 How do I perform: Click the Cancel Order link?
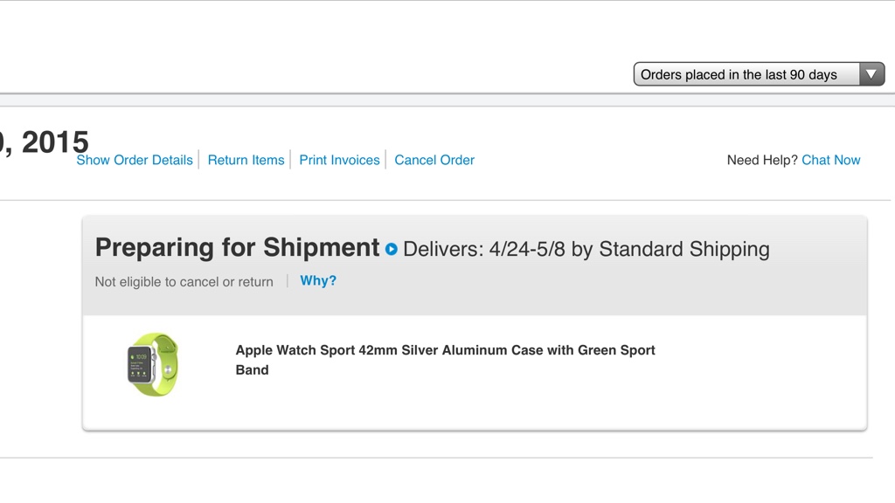[x=434, y=160]
